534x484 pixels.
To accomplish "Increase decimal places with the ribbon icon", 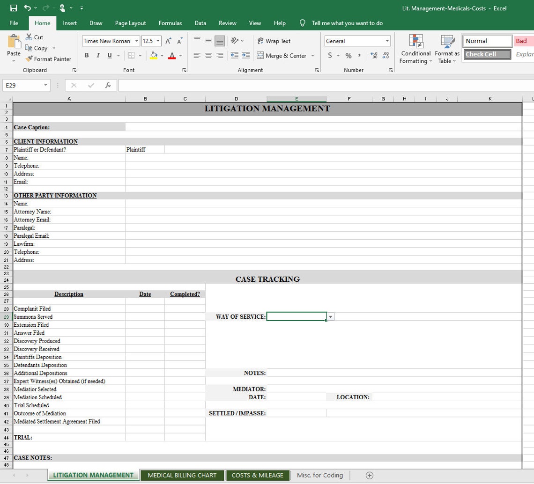I will [374, 55].
